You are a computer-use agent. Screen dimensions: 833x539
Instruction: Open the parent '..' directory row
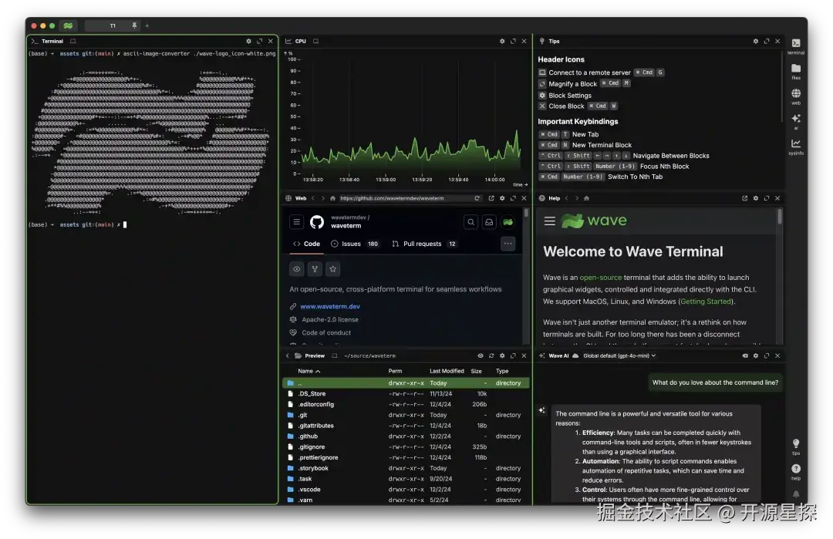[x=406, y=383]
